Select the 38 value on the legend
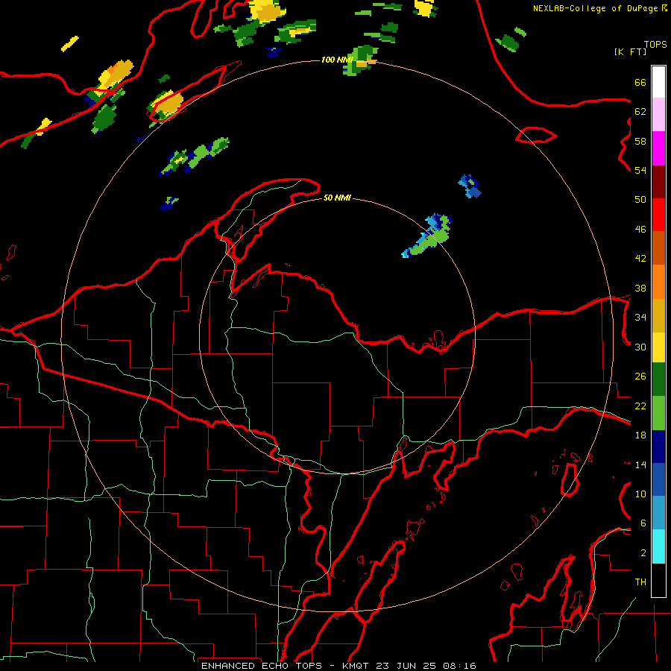This screenshot has width=671, height=671. pos(640,288)
